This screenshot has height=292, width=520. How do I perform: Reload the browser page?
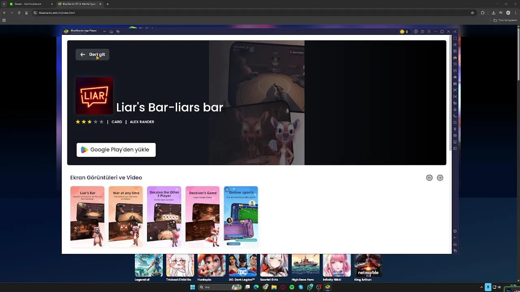tap(19, 13)
